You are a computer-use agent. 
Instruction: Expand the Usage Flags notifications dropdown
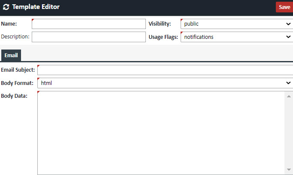[x=236, y=37]
